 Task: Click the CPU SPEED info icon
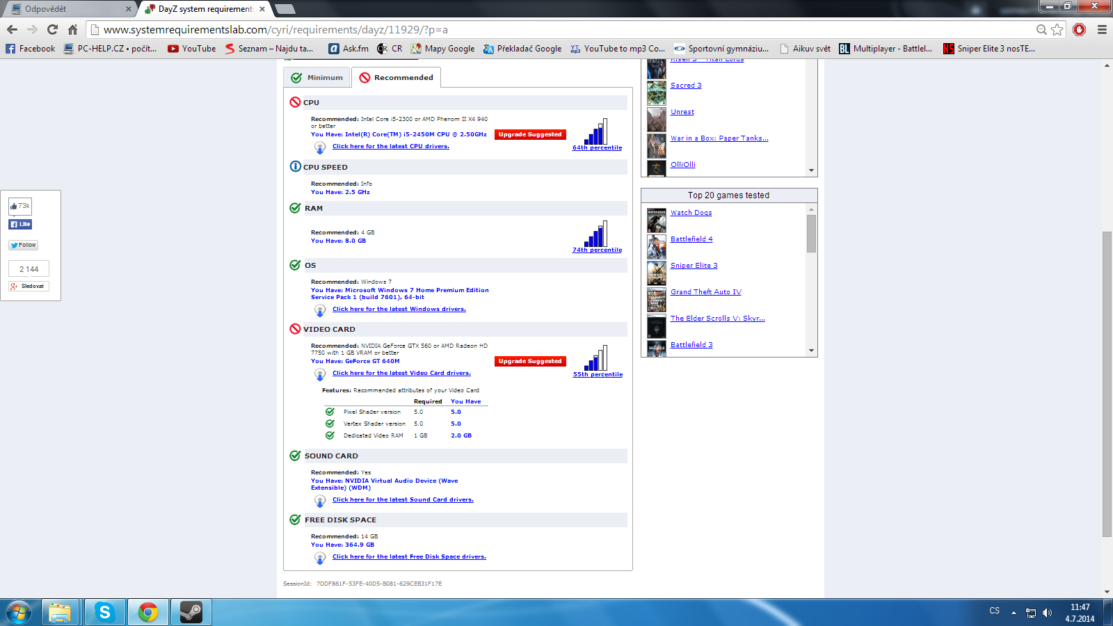click(295, 167)
